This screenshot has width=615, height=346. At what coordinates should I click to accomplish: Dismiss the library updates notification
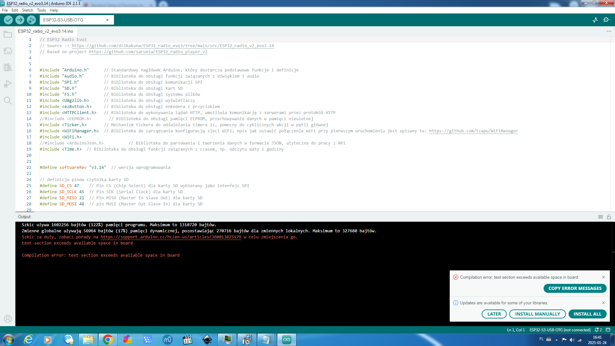click(603, 303)
